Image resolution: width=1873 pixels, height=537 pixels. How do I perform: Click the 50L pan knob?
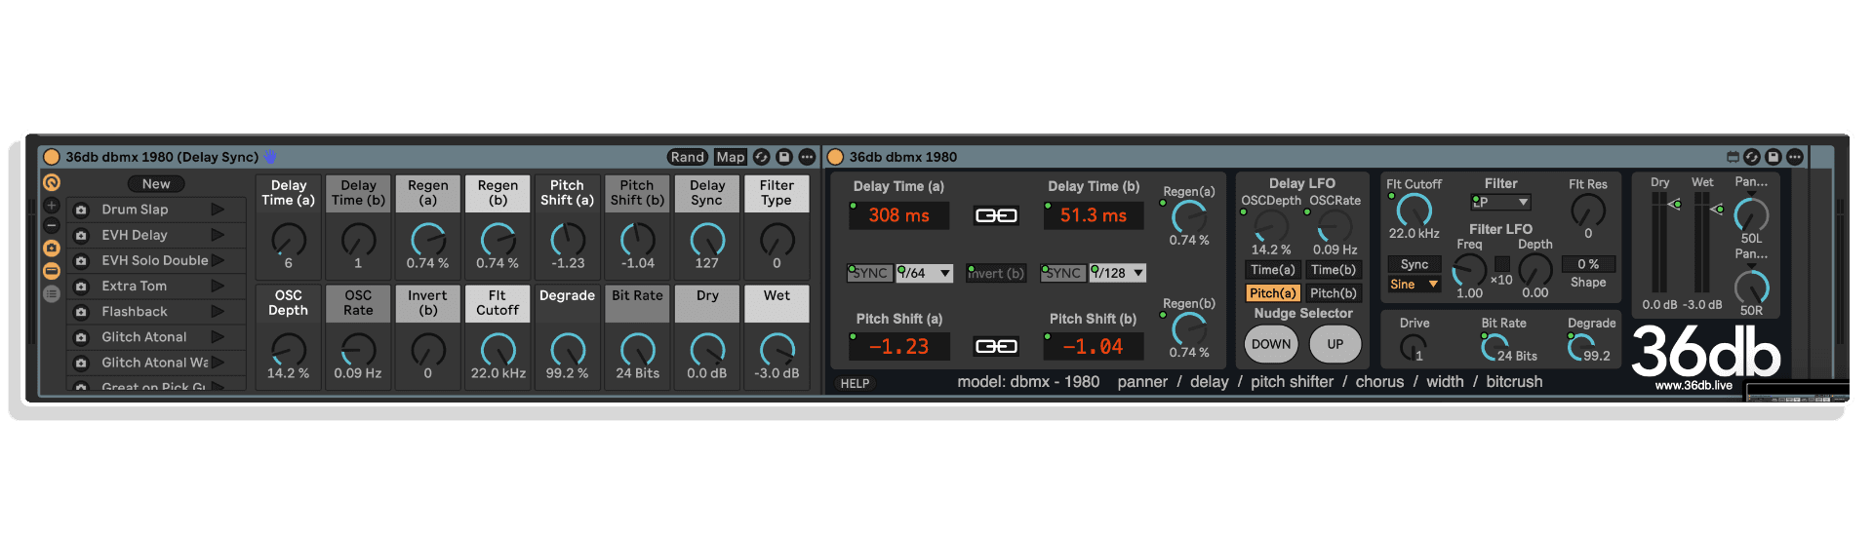point(1751,215)
